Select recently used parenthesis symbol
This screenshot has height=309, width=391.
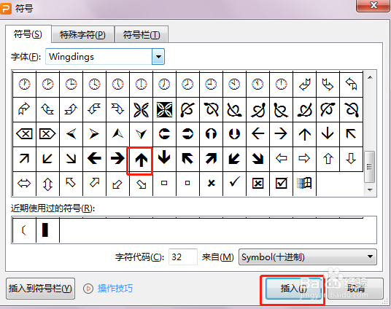coord(24,230)
